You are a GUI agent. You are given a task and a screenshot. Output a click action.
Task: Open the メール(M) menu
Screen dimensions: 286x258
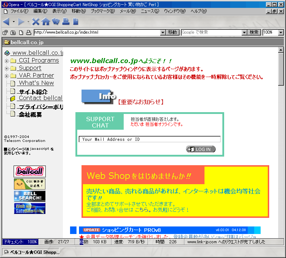coord(128,11)
